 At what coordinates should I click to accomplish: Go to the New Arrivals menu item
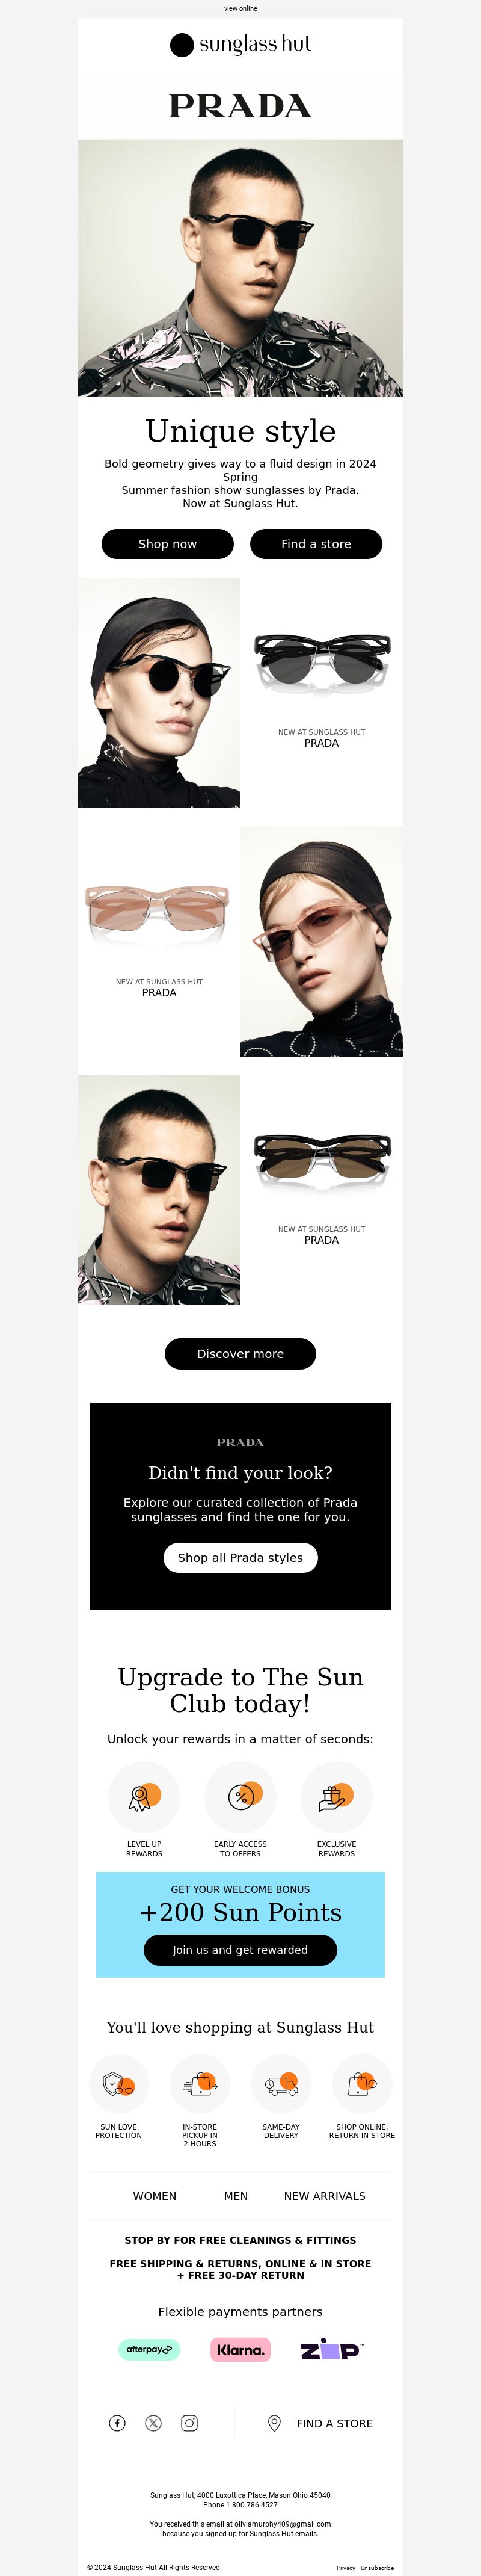tap(325, 2196)
